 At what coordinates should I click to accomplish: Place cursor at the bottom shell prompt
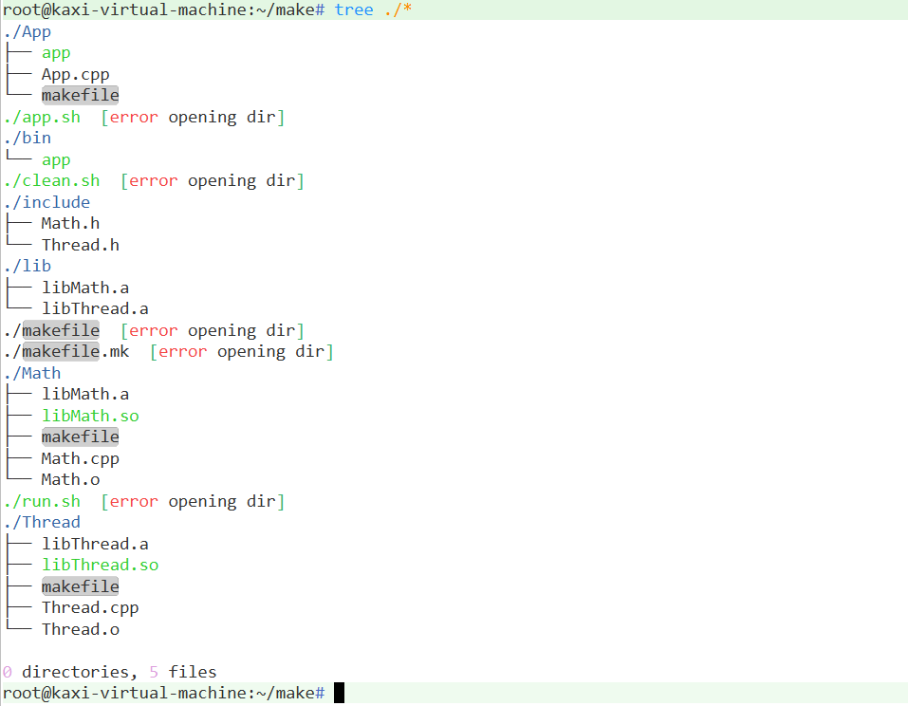point(339,694)
